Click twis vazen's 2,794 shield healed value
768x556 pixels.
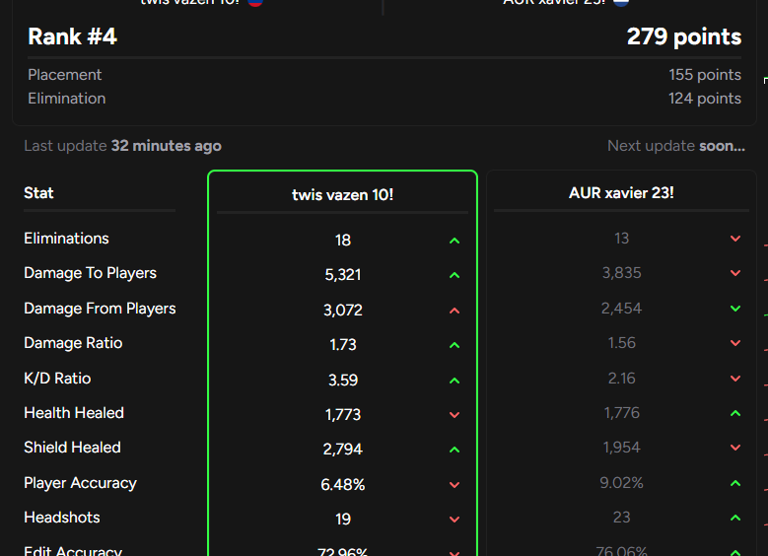[342, 450]
